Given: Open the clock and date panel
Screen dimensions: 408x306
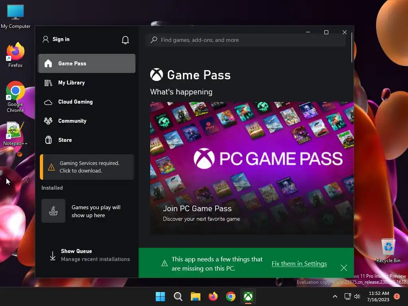Looking at the screenshot, I should click(x=378, y=296).
